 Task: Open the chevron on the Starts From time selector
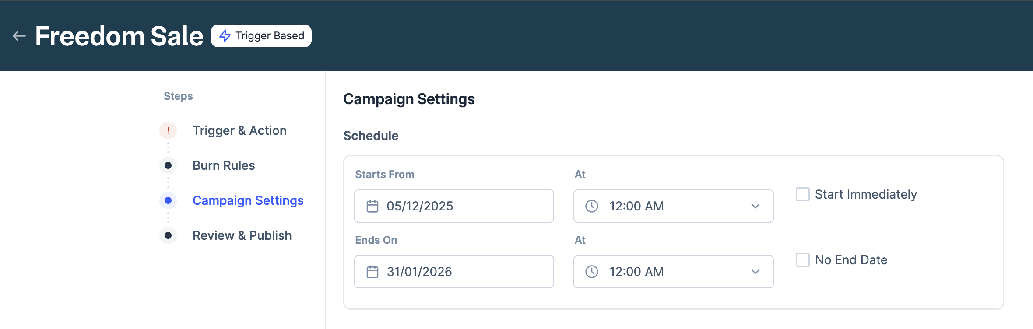[x=755, y=206]
